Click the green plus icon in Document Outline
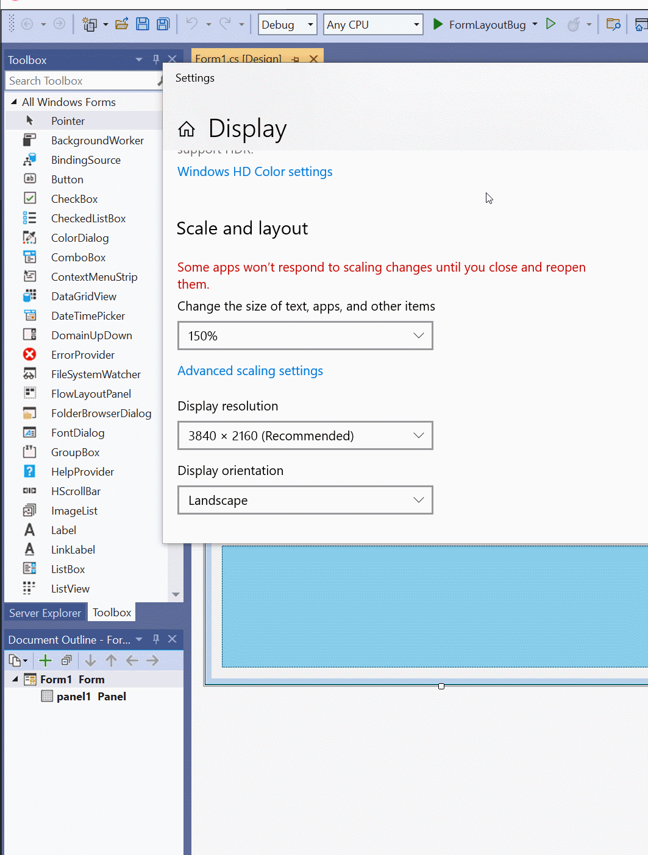Viewport: 648px width, 855px height. point(45,660)
